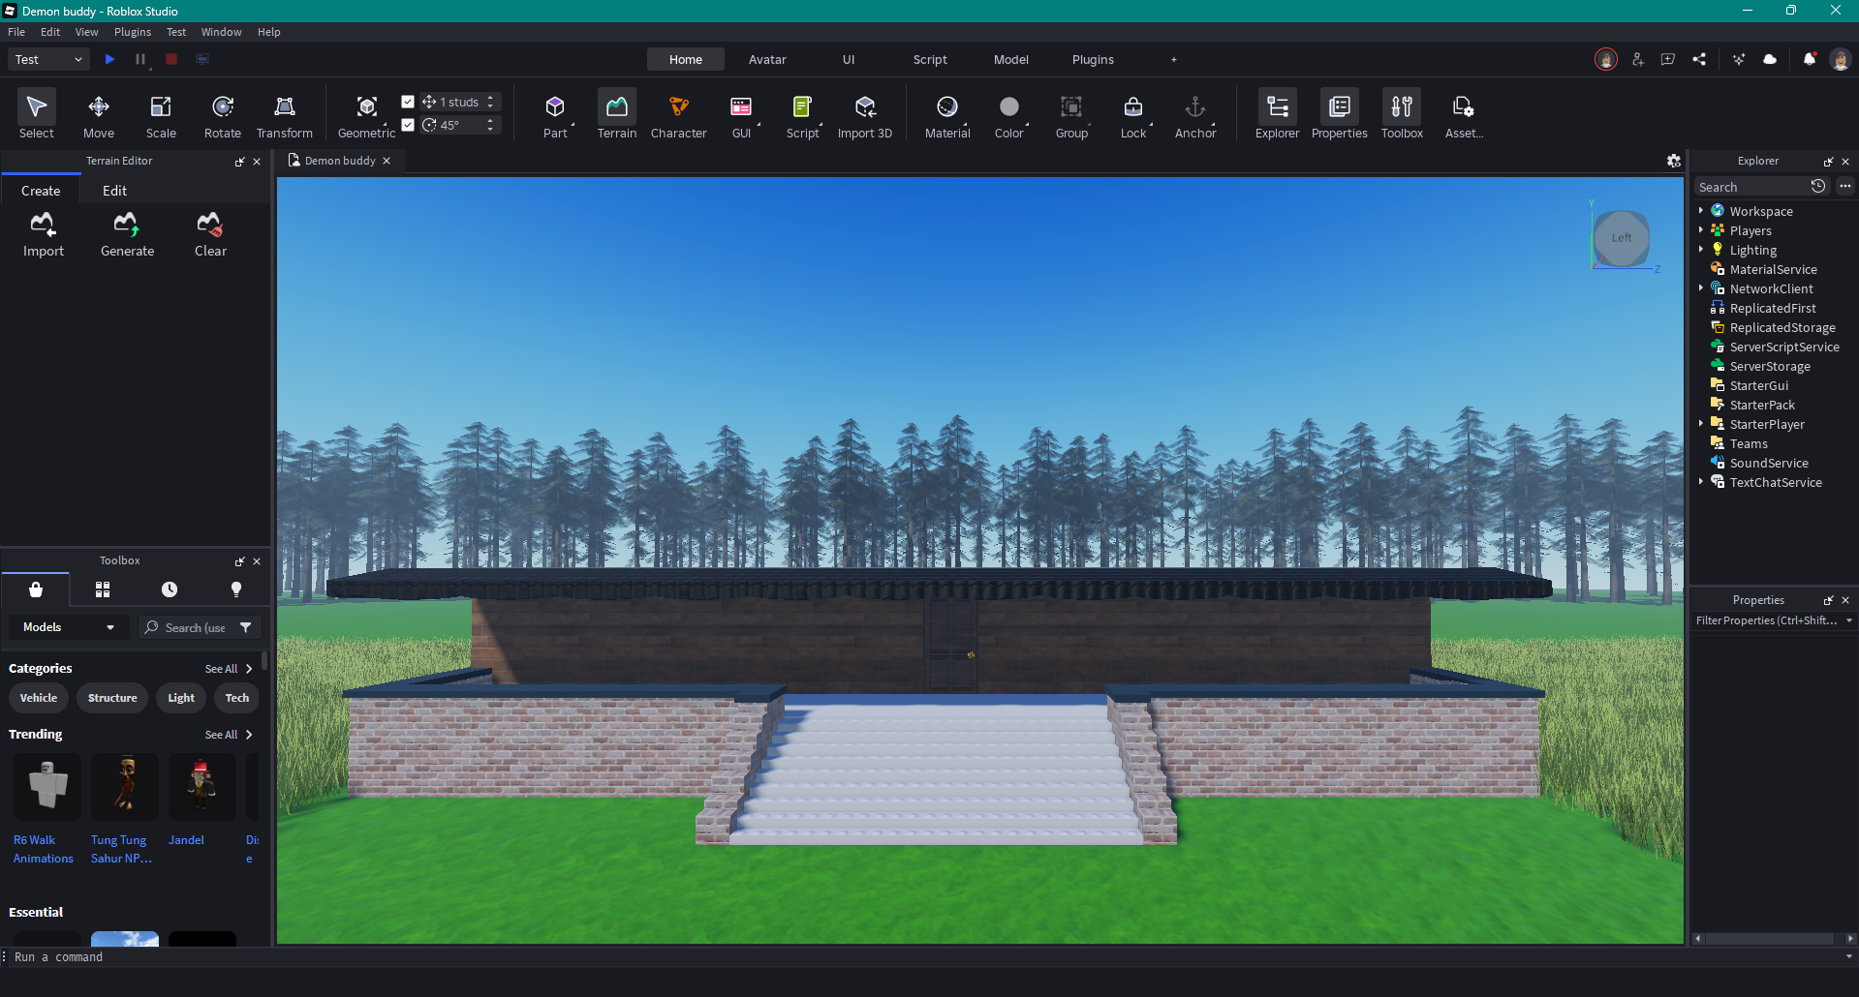The height and width of the screenshot is (997, 1859).
Task: Open the Material picker
Action: [946, 115]
